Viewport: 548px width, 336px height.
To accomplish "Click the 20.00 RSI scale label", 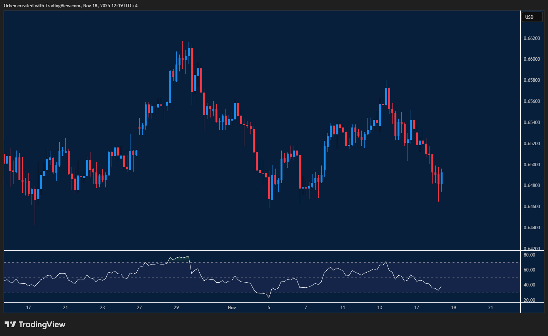I will coord(530,300).
